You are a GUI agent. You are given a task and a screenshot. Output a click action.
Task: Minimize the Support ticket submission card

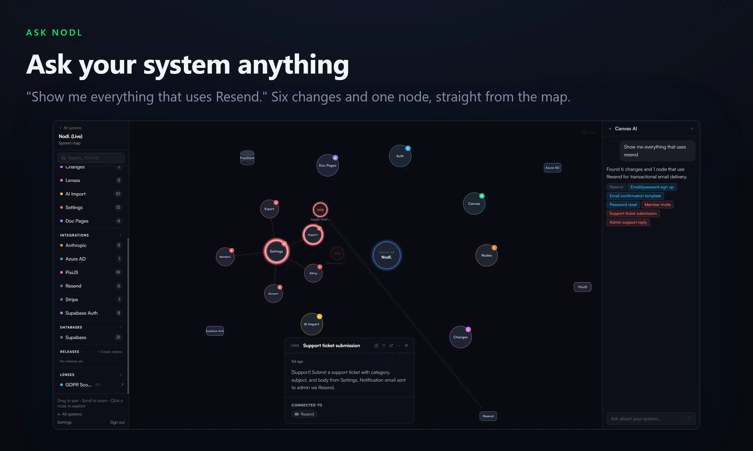(398, 346)
